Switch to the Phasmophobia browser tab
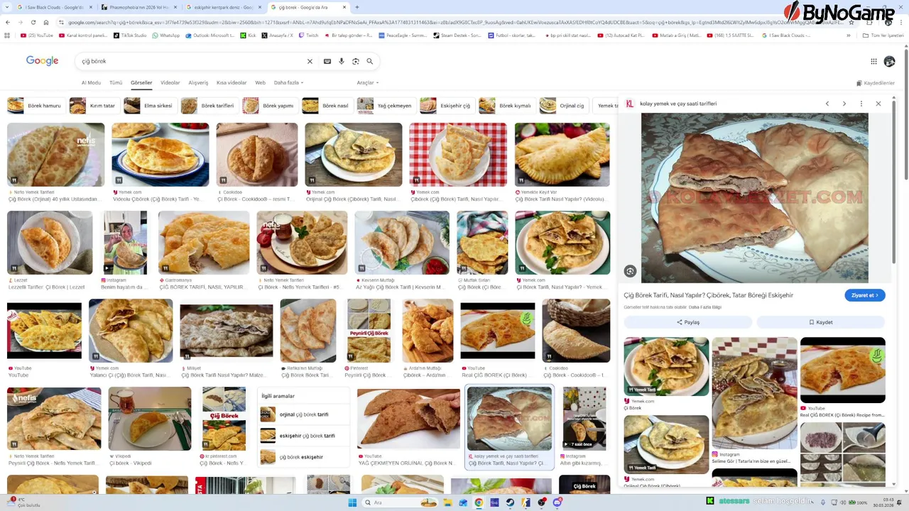 pyautogui.click(x=138, y=7)
